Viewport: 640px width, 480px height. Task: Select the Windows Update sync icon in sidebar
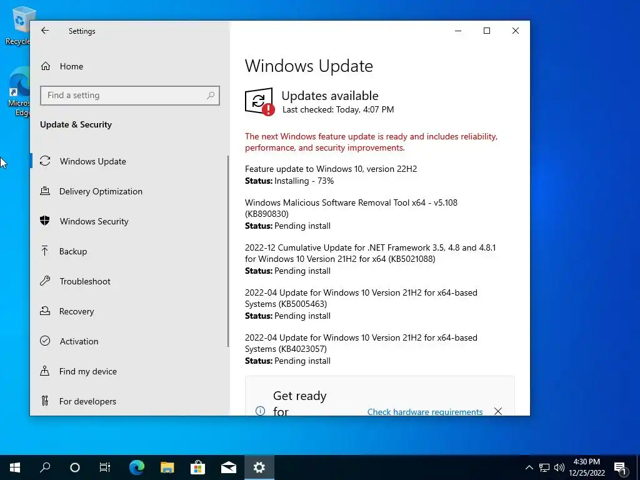pos(45,161)
